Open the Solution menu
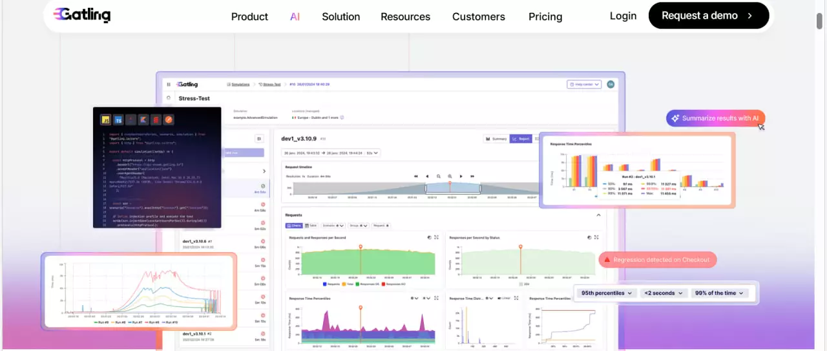This screenshot has width=827, height=351. click(x=341, y=17)
